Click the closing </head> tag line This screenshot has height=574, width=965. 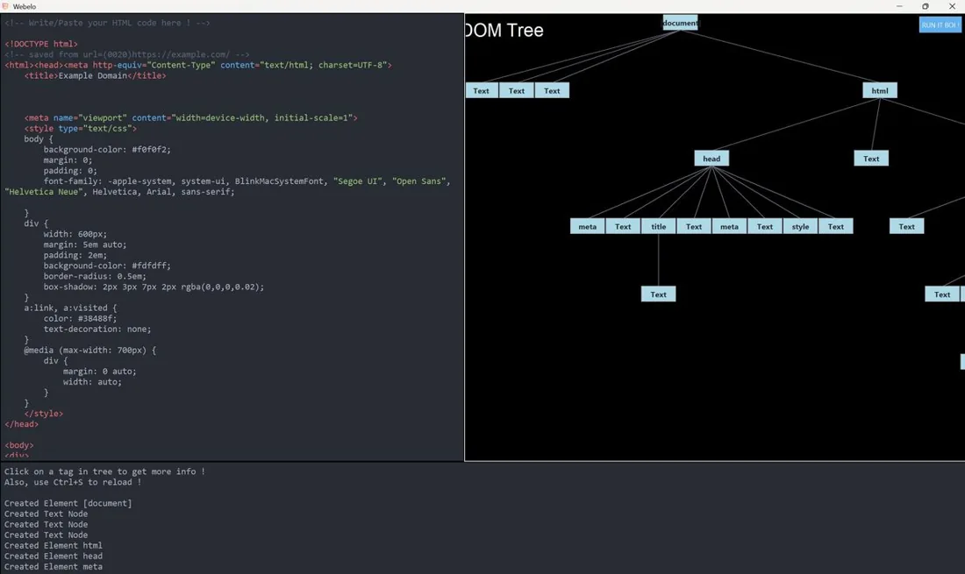(22, 424)
